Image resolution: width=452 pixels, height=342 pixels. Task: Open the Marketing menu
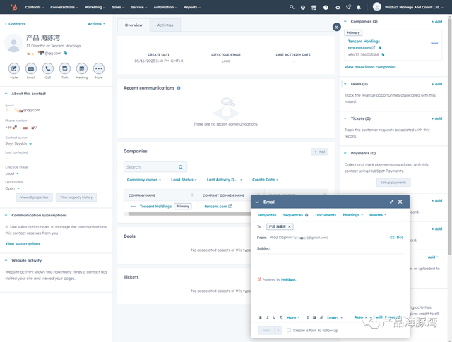point(95,7)
